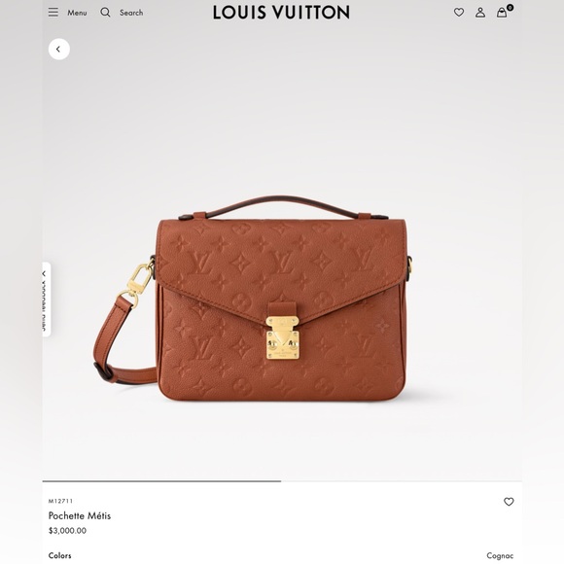Click the magnifying glass search icon
Screen dimensions: 564x564
tap(105, 13)
